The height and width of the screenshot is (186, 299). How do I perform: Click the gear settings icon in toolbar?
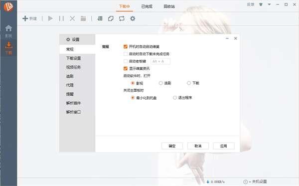(133, 18)
